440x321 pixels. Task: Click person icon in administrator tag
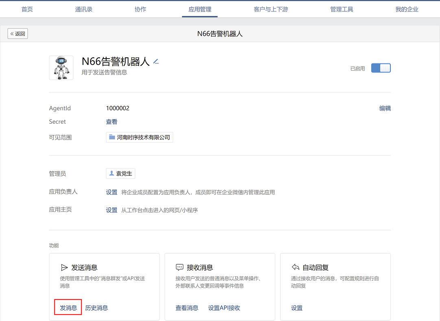point(111,173)
